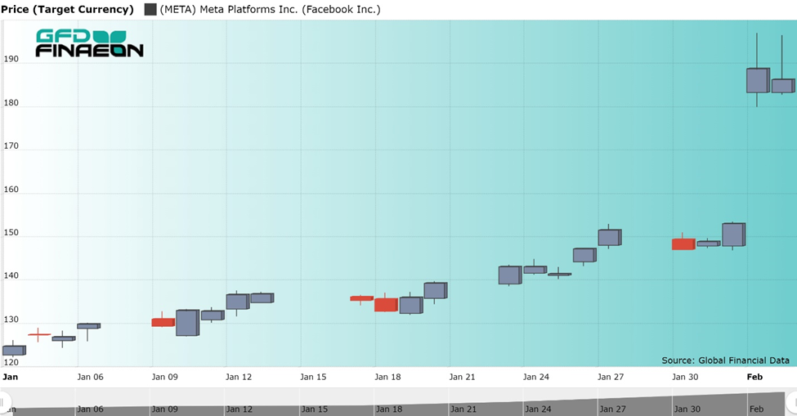The width and height of the screenshot is (797, 416).
Task: Click the GFD Finaeon logo
Action: (x=89, y=43)
